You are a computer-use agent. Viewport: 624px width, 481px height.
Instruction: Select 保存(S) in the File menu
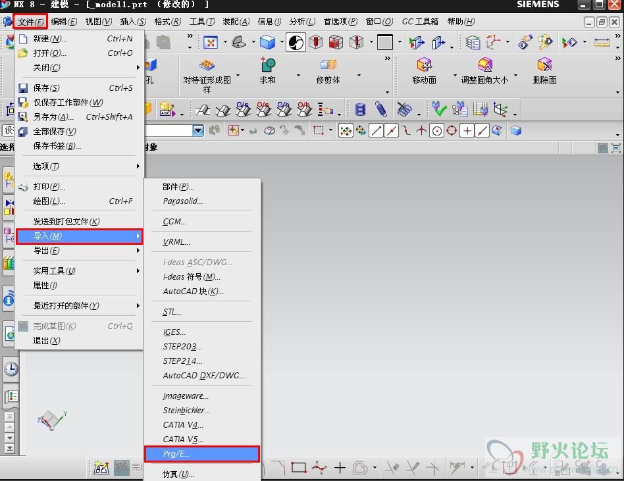[x=79, y=88]
